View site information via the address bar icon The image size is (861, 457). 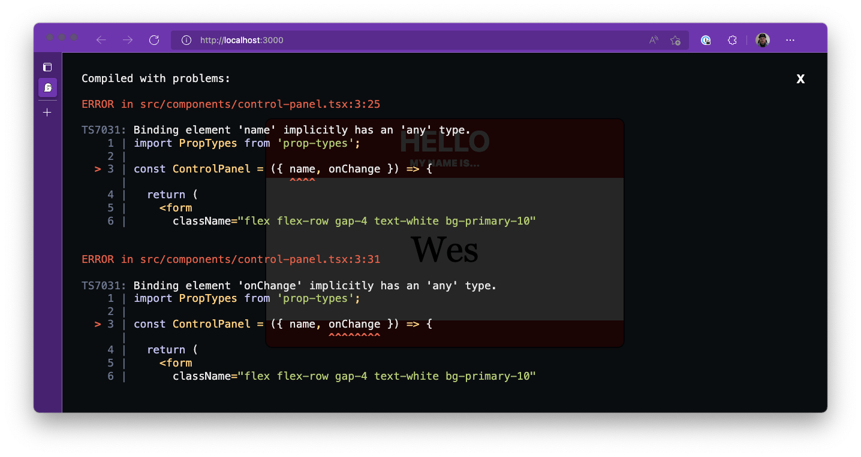(186, 40)
